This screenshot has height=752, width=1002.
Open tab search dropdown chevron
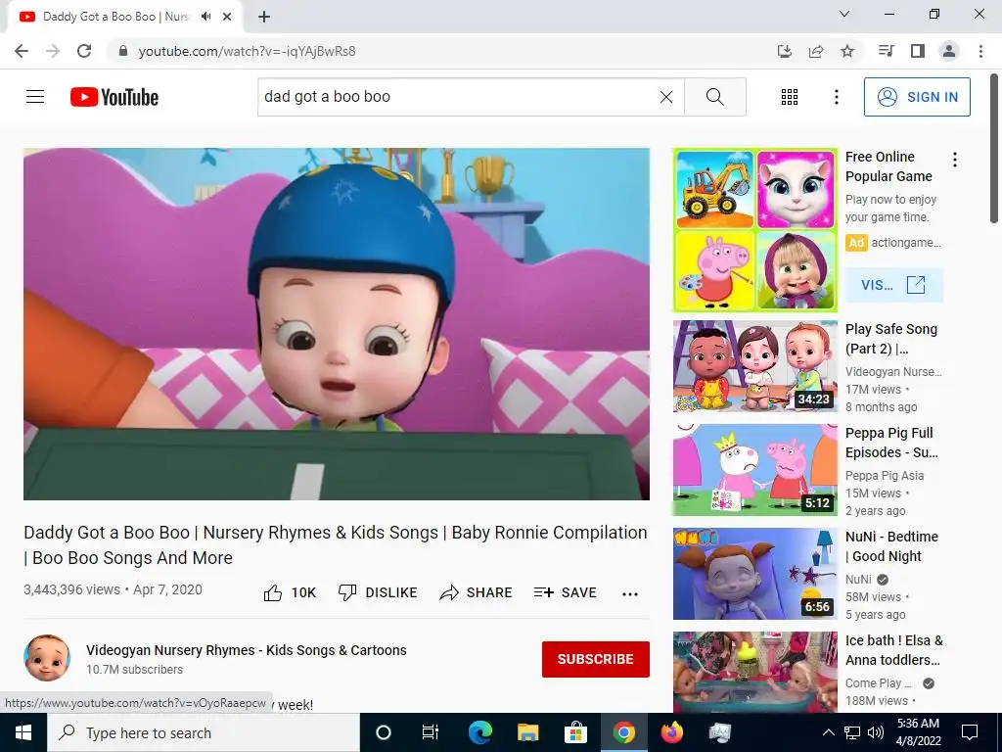[x=844, y=14]
